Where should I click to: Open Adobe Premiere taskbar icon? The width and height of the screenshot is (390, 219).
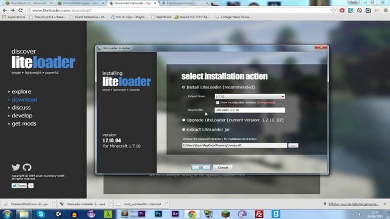141,214
